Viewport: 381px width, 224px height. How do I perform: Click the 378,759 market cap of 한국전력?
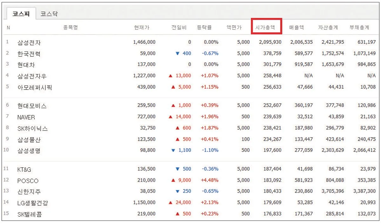[272, 53]
